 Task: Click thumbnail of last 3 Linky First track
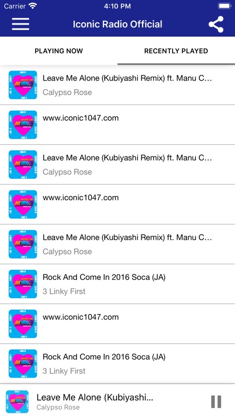23,364
